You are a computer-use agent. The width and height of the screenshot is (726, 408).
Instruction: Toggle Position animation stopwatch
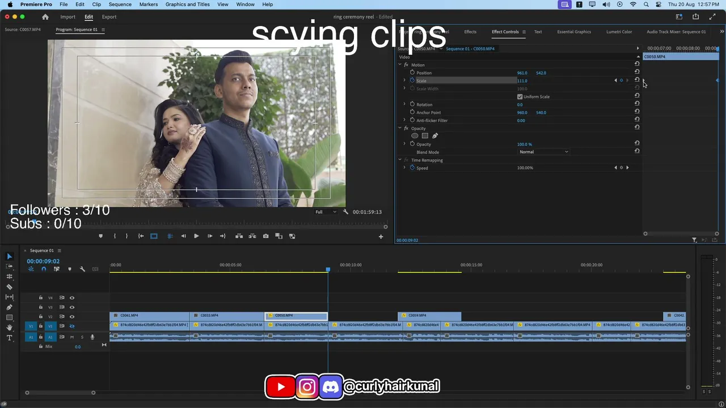coord(412,73)
